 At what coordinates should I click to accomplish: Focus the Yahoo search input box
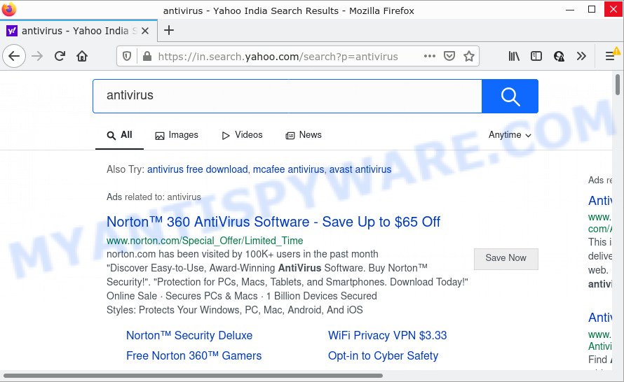coord(287,97)
